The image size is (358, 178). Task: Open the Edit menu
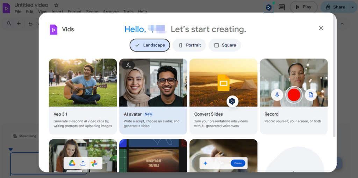coord(30,11)
